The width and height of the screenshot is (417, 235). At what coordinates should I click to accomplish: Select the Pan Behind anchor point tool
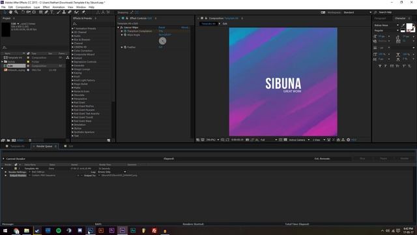[34, 12]
